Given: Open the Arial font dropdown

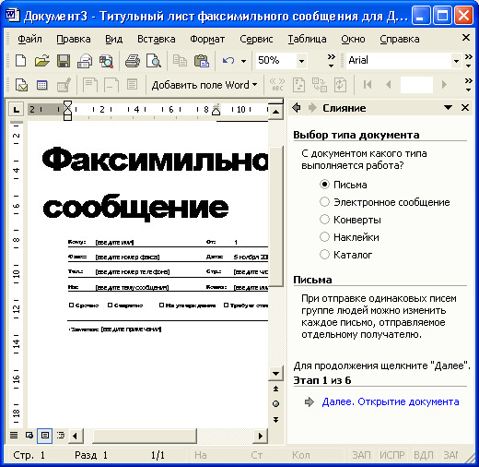Looking at the screenshot, I should (x=456, y=61).
